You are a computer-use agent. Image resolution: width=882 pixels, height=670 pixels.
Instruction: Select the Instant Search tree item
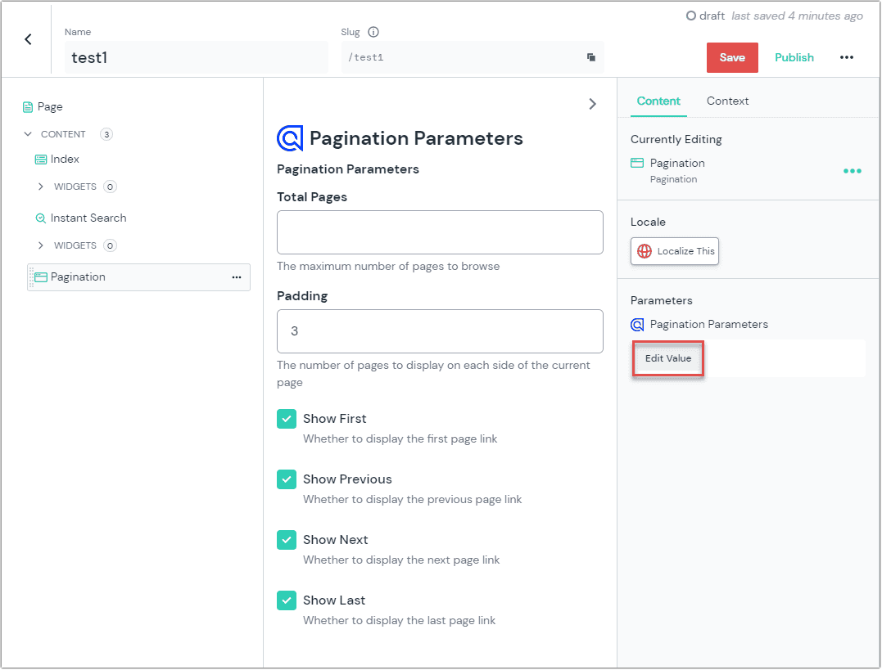coord(88,218)
